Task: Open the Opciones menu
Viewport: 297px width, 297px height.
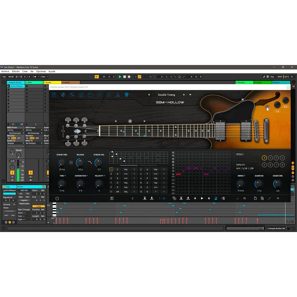Action: coord(41,71)
